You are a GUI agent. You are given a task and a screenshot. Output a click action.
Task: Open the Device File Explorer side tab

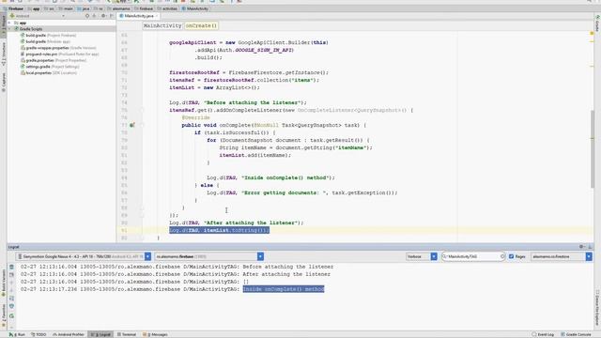pyautogui.click(x=597, y=309)
